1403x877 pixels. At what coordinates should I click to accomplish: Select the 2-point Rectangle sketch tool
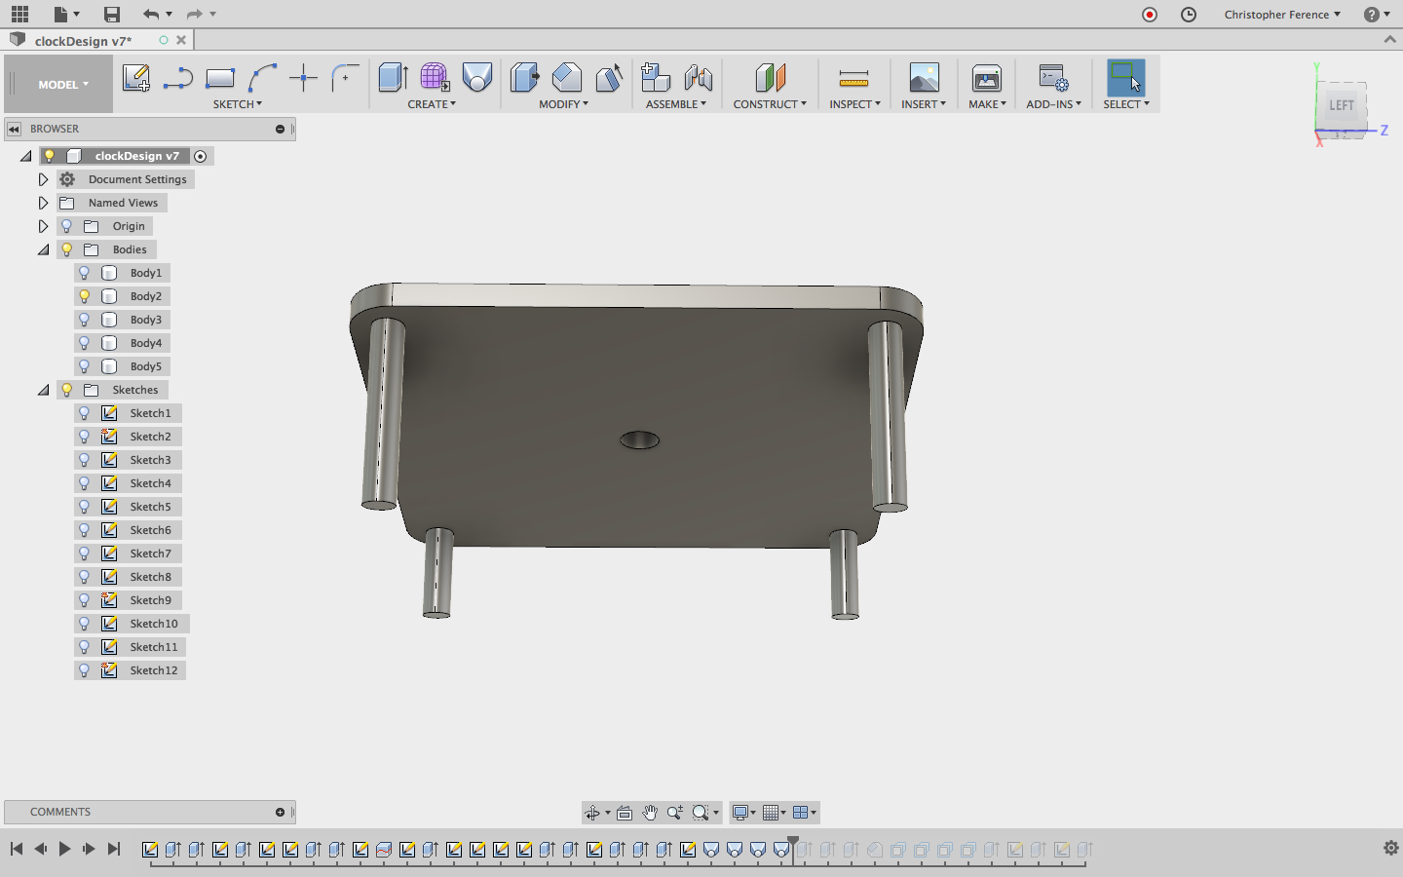coord(220,78)
